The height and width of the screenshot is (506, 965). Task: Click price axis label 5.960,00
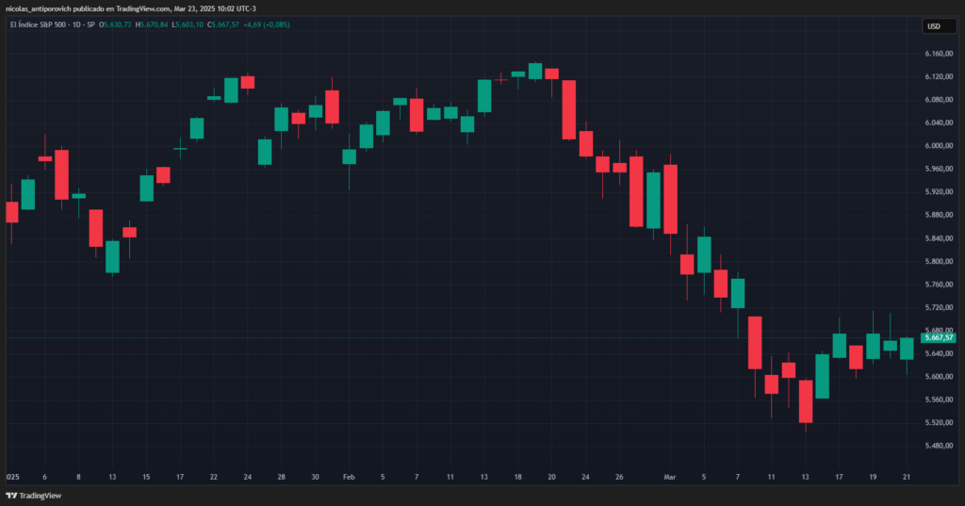click(939, 169)
